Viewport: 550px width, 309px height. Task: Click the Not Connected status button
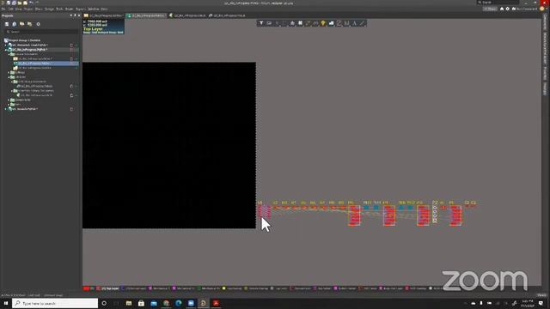click(x=525, y=9)
